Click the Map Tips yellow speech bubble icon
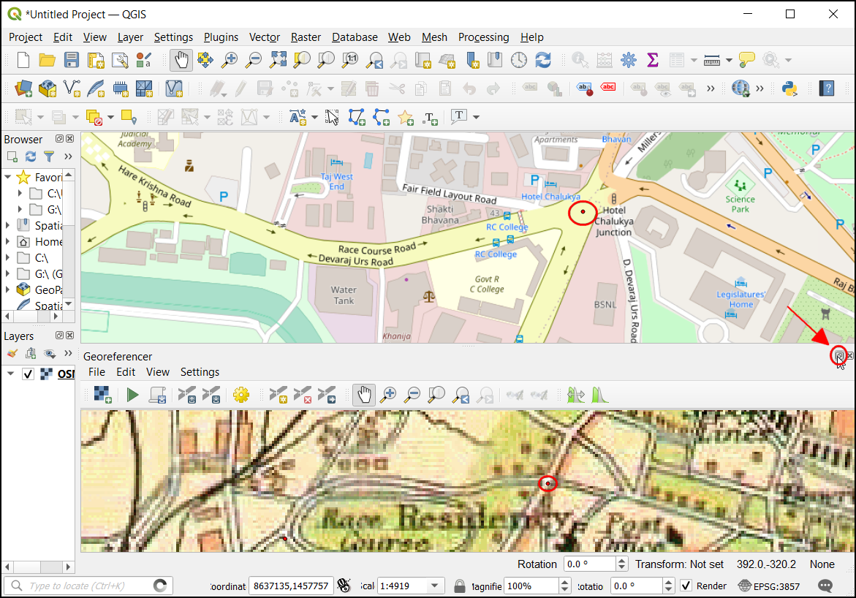Screen dimensions: 856x598 [x=746, y=59]
